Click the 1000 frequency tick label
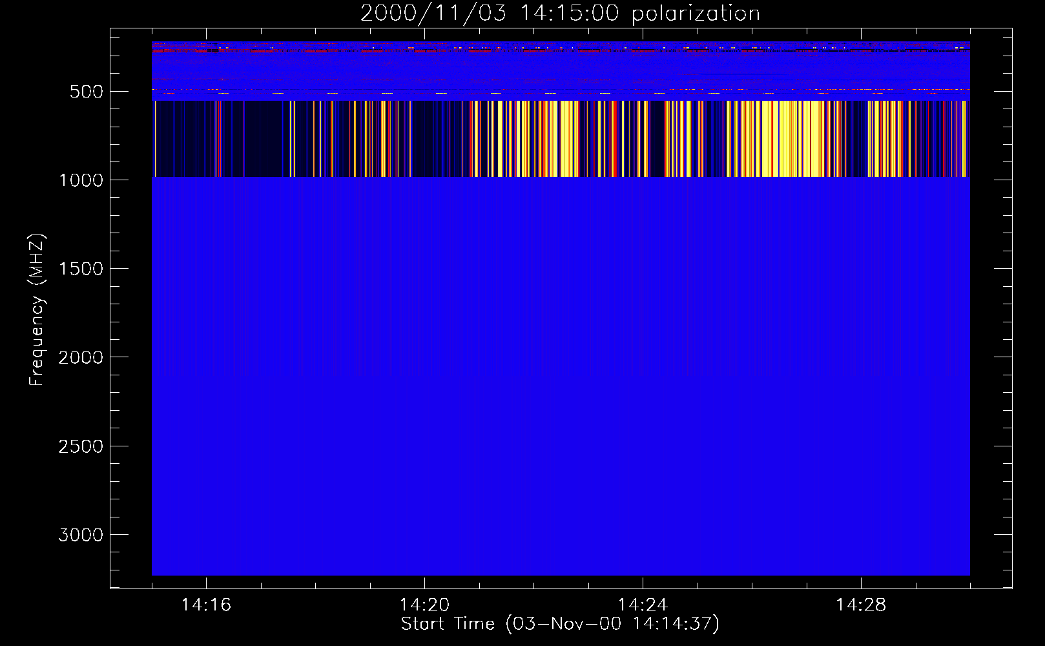Viewport: 1045px width, 646px height. pyautogui.click(x=81, y=180)
